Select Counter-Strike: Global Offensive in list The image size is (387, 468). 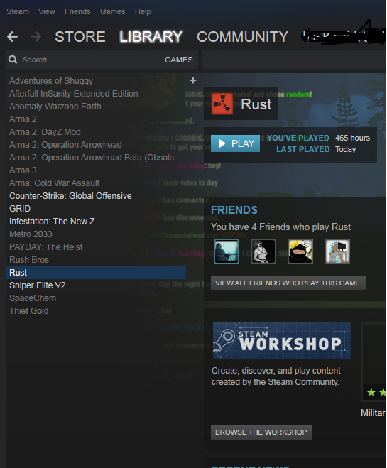point(70,196)
